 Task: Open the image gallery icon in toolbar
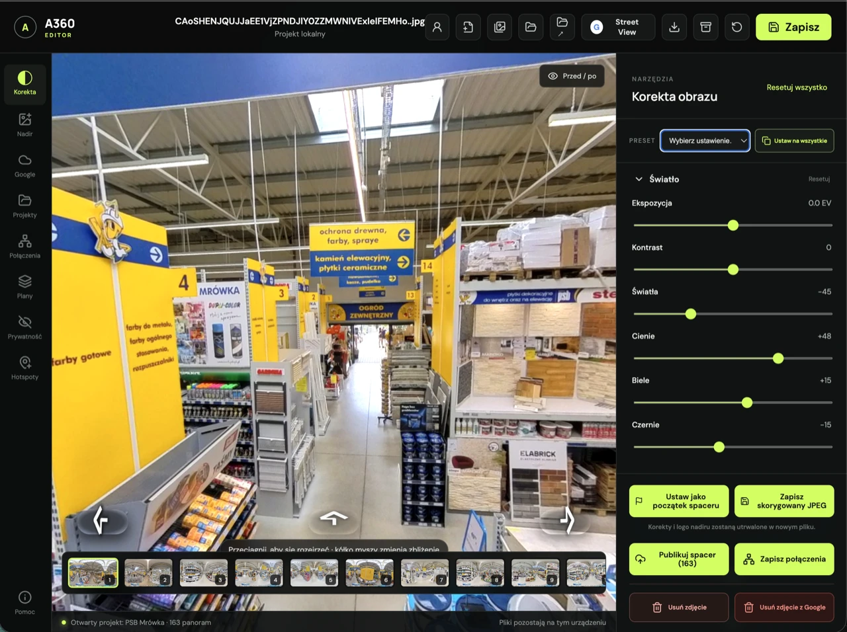click(500, 27)
